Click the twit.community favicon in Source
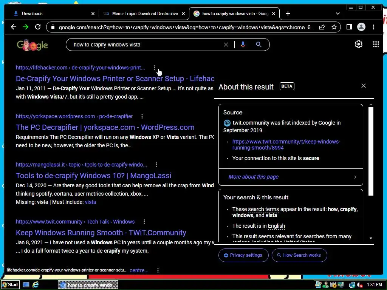Viewport: 387px width, 290px height. tap(227, 123)
